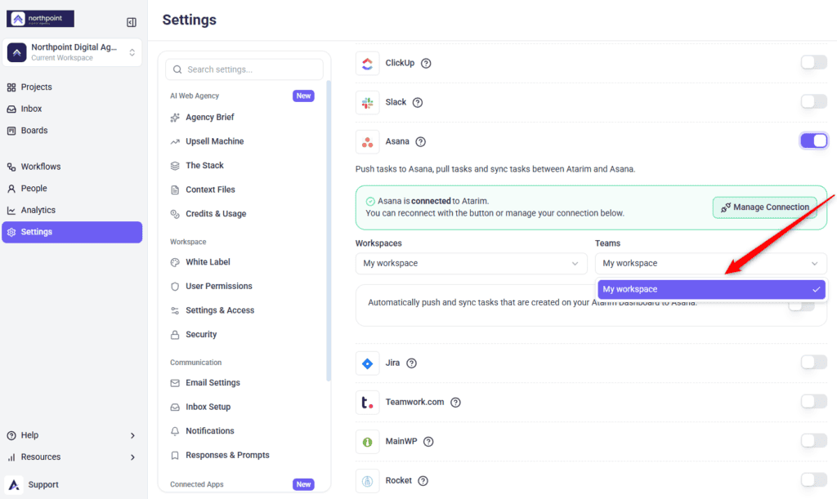
Task: Enable the ClickUp integration toggle
Action: coord(814,62)
